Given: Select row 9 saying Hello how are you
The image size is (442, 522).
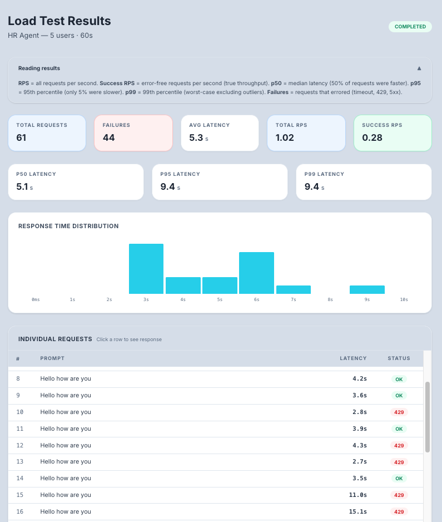Looking at the screenshot, I should (167, 395).
